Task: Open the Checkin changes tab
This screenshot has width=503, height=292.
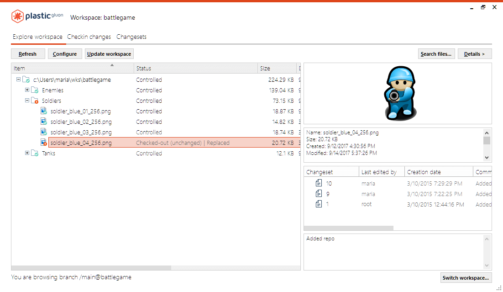Action: point(89,37)
